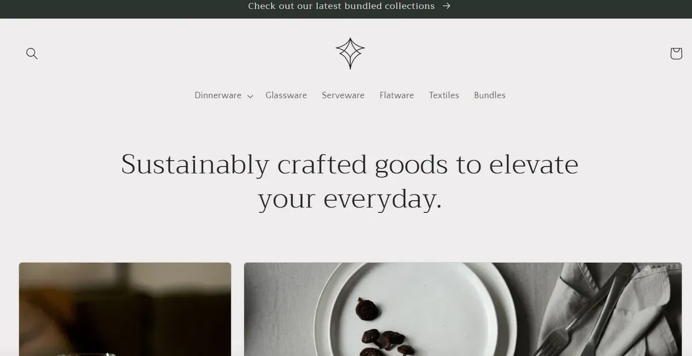Click the announcement bar arrow icon
The image size is (692, 356).
pos(446,6)
